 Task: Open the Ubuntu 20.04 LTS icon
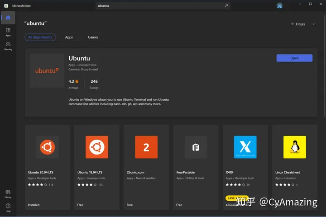(x=48, y=147)
